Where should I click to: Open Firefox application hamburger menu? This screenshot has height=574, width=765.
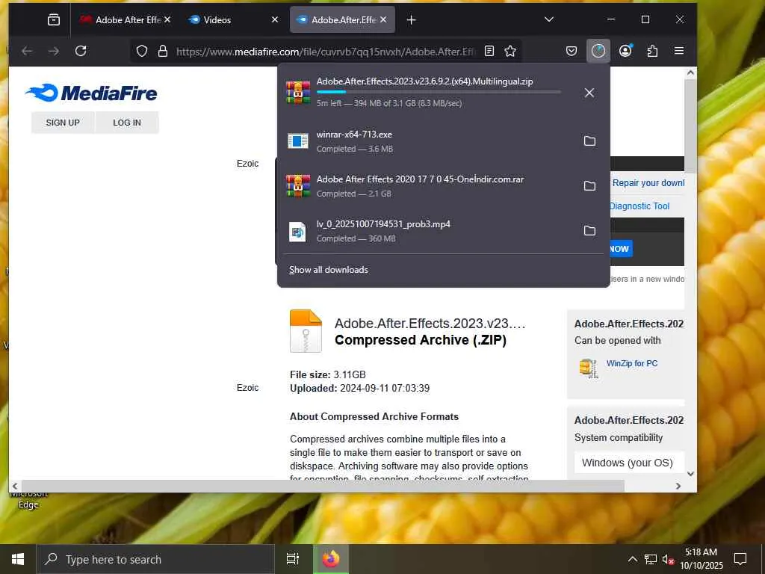point(679,52)
